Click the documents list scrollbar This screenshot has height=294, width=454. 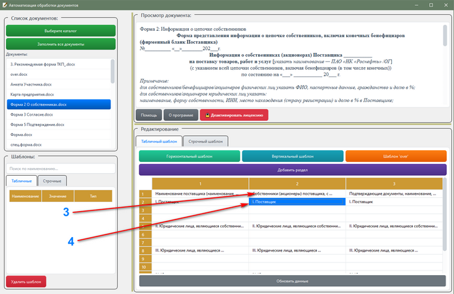pyautogui.click(x=112, y=72)
